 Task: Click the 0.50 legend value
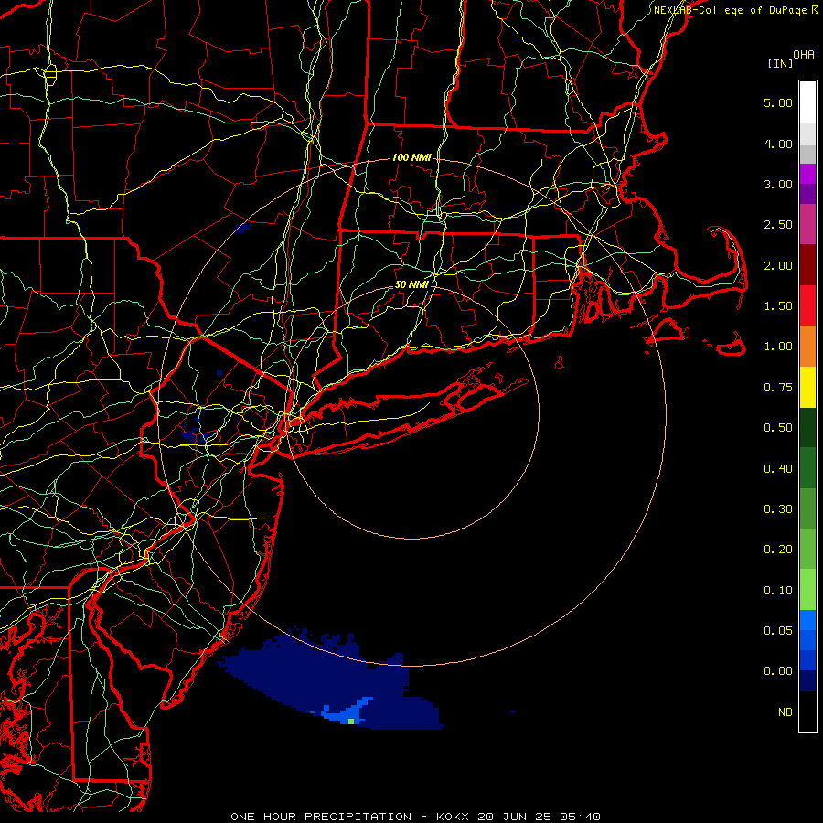(x=778, y=428)
